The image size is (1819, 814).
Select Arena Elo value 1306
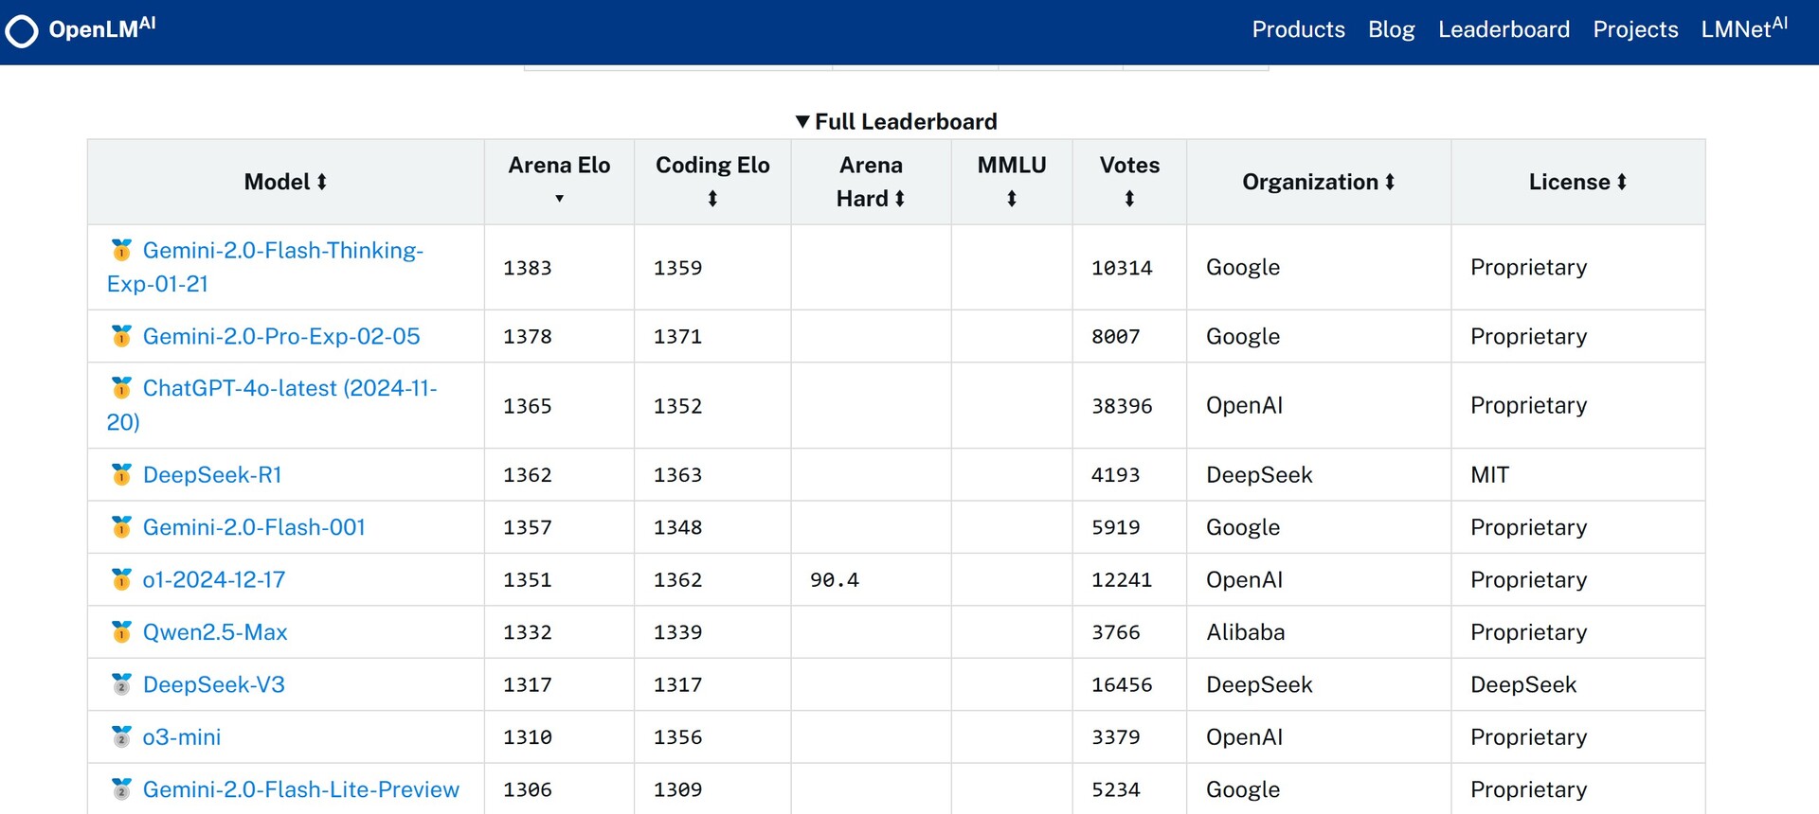point(528,790)
